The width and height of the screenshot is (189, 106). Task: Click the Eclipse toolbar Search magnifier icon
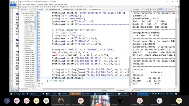172,7
